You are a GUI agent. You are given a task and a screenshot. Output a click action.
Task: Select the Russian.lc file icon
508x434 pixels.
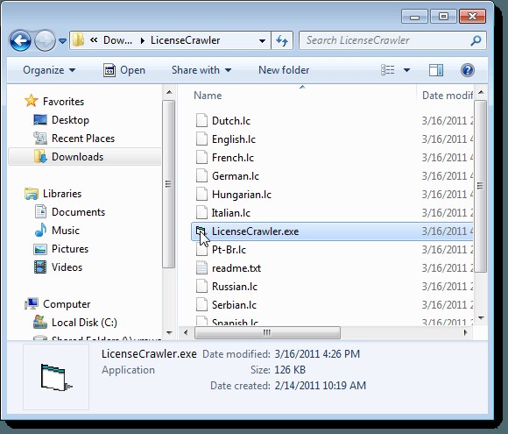[201, 287]
